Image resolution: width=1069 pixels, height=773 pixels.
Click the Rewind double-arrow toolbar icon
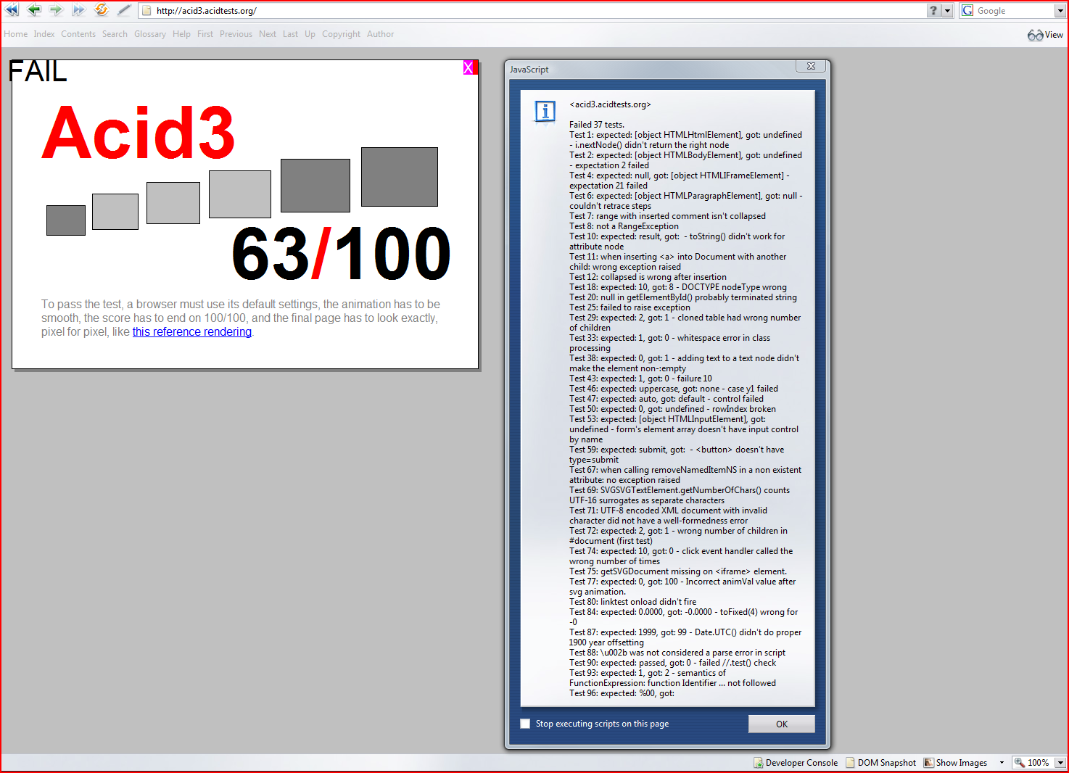click(x=12, y=10)
